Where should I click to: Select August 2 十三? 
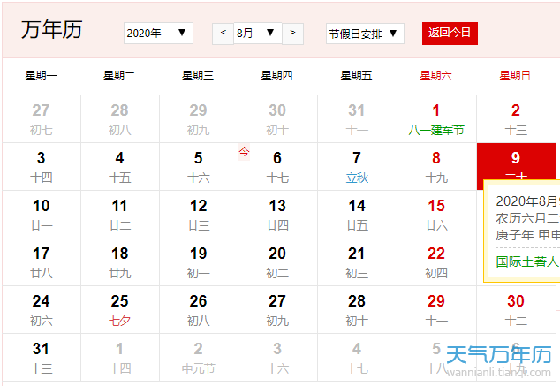pyautogui.click(x=516, y=119)
